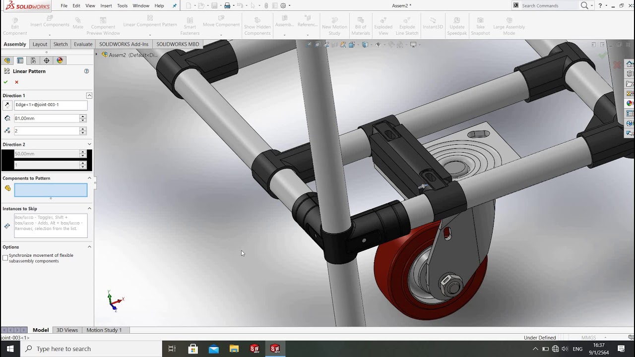Click the Print icon in the quick access bar
635x357 pixels.
pyautogui.click(x=227, y=5)
